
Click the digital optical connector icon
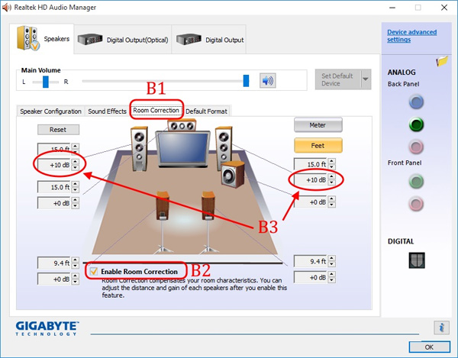(x=417, y=260)
